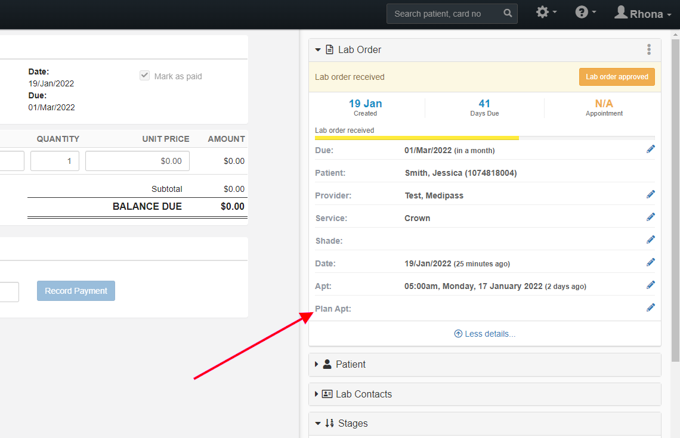
Task: Click the search magnifier icon
Action: [x=508, y=14]
